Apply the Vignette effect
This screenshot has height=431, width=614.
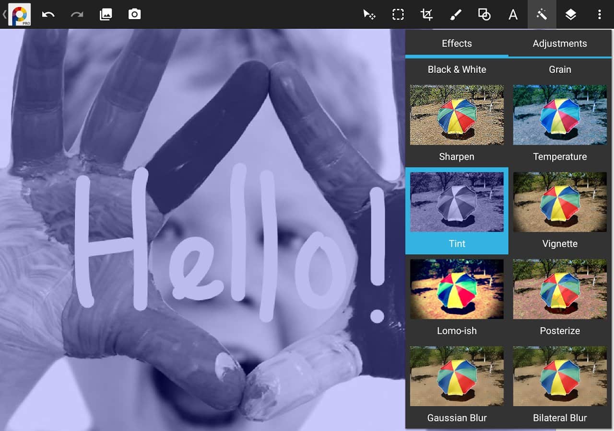coord(560,202)
